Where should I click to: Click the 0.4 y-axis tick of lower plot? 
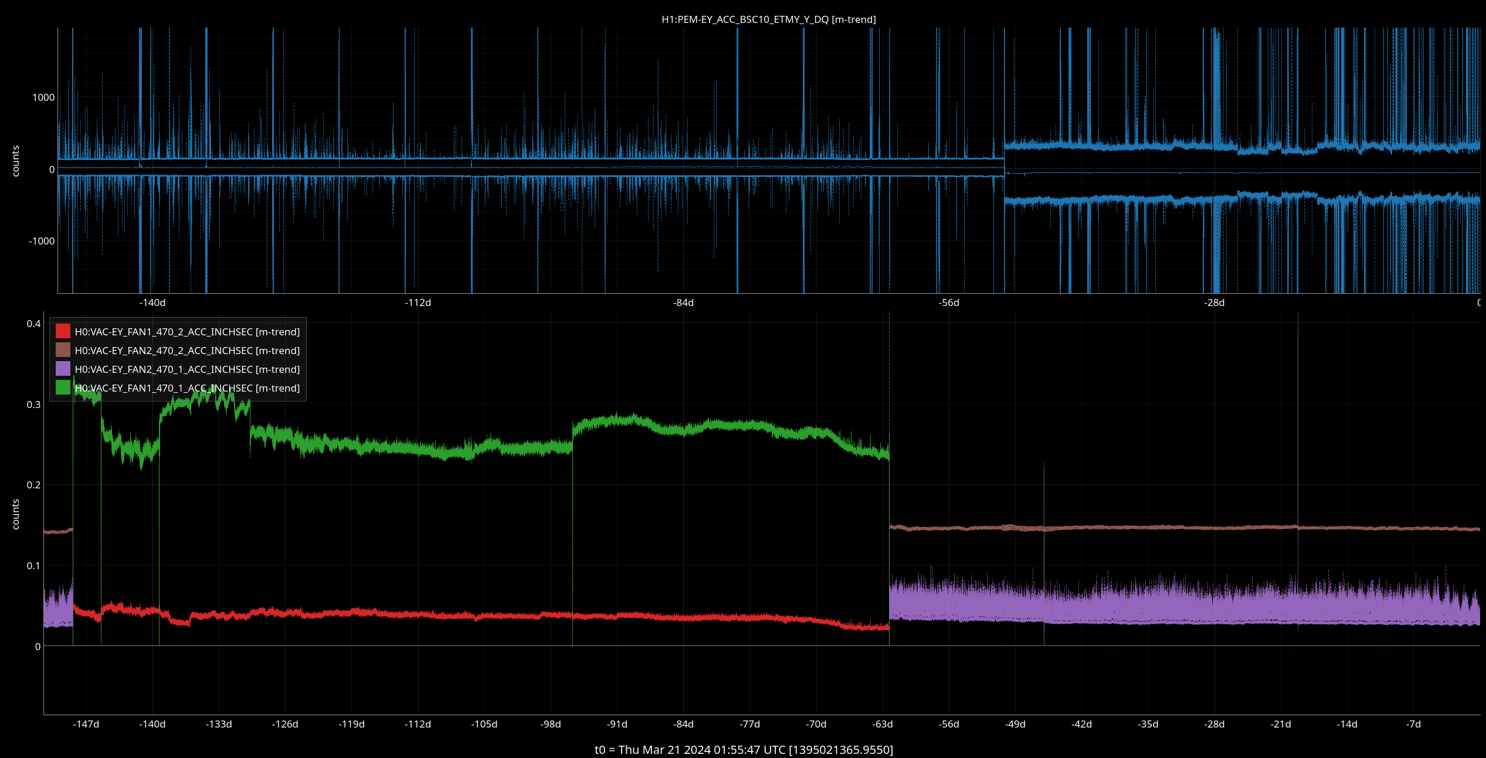(34, 324)
